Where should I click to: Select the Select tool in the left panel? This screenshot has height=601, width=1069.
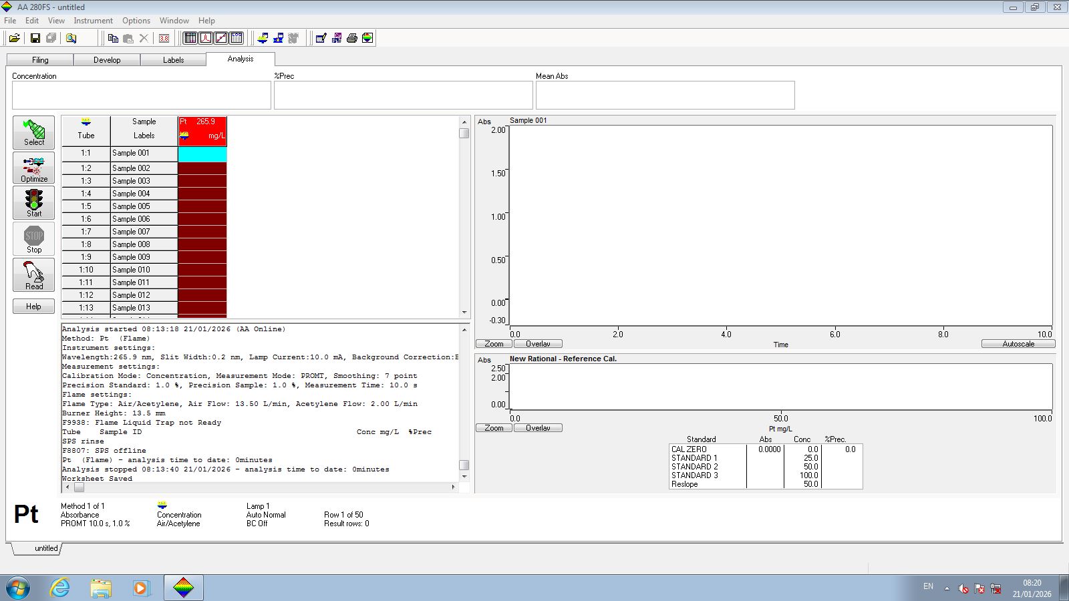click(x=33, y=133)
